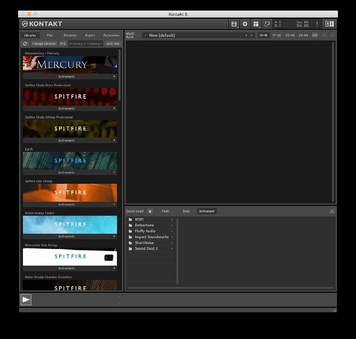The height and width of the screenshot is (339, 356).
Task: Open Mercury library Instruments button
Action: point(67,76)
